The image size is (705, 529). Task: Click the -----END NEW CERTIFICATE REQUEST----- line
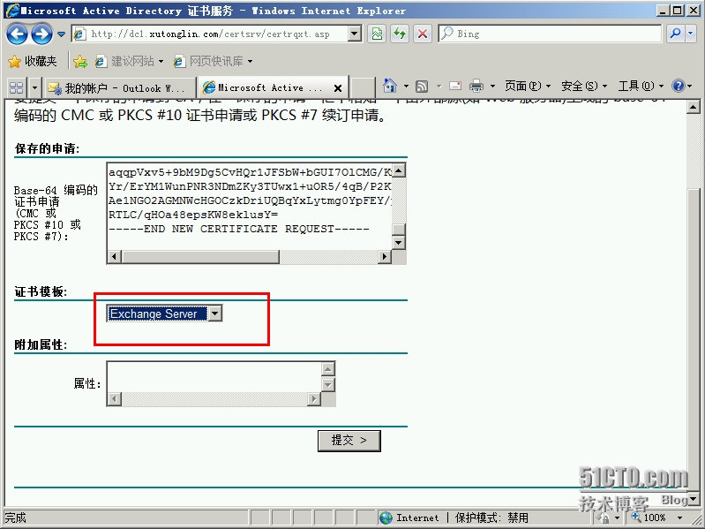tap(239, 229)
